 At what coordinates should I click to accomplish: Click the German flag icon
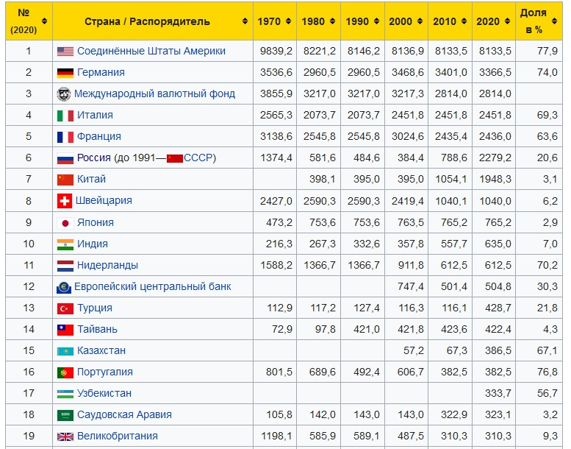point(65,73)
